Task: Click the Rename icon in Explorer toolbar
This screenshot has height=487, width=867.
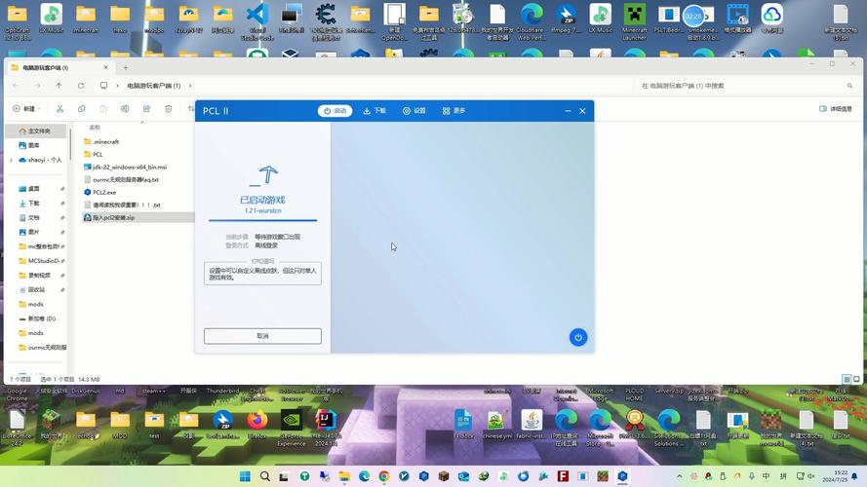Action: pos(125,109)
